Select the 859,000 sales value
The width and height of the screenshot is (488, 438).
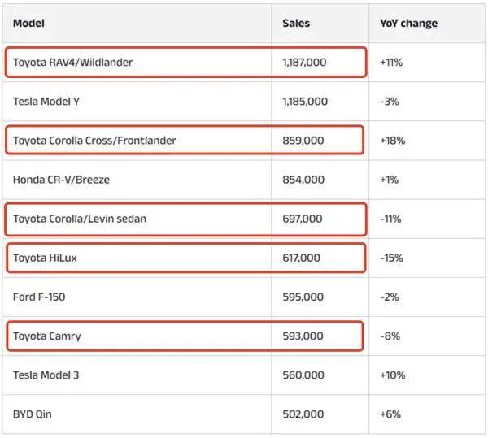(x=303, y=141)
